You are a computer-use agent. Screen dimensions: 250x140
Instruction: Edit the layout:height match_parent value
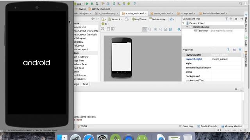tap(227, 59)
